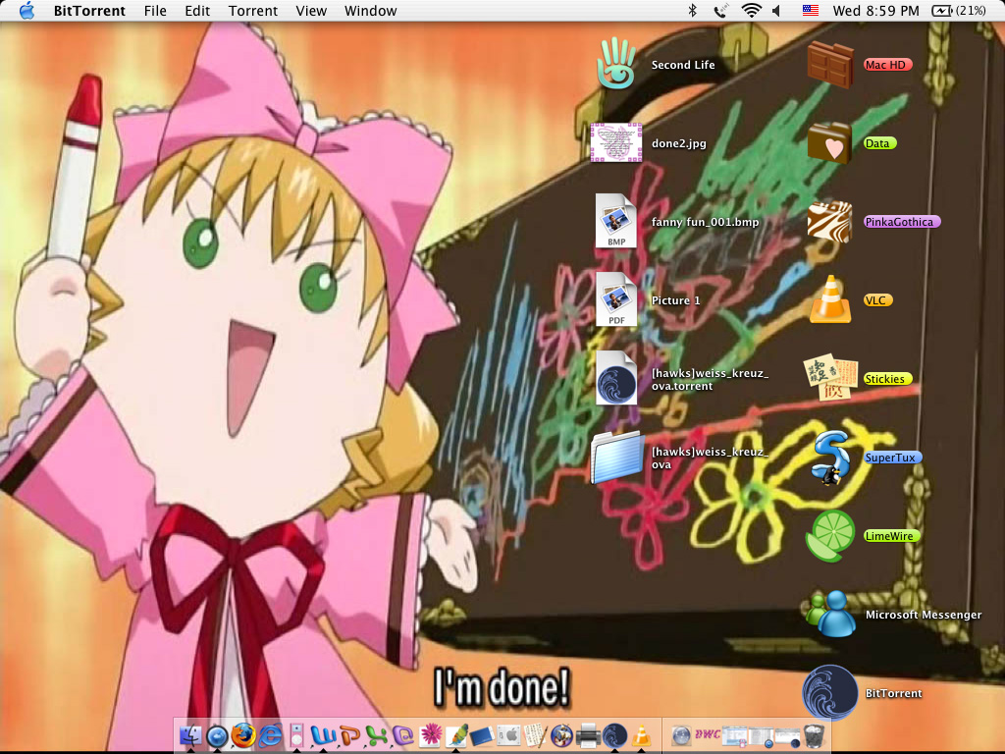The height and width of the screenshot is (754, 1005).
Task: Click the round sailing ship icon in Dock
Action: click(561, 734)
